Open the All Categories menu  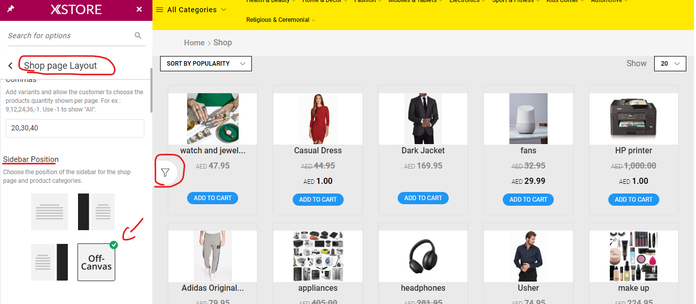192,10
